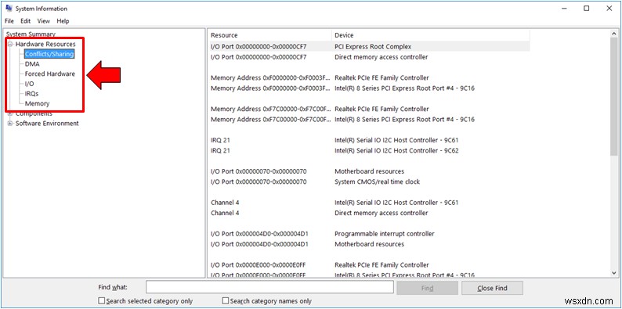Click the Find what input field

269,288
